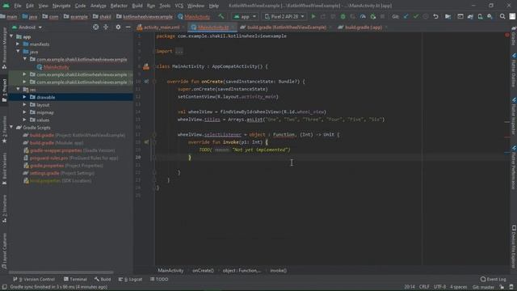Expand the mipmap folder
Image resolution: width=517 pixels, height=291 pixels.
point(25,112)
